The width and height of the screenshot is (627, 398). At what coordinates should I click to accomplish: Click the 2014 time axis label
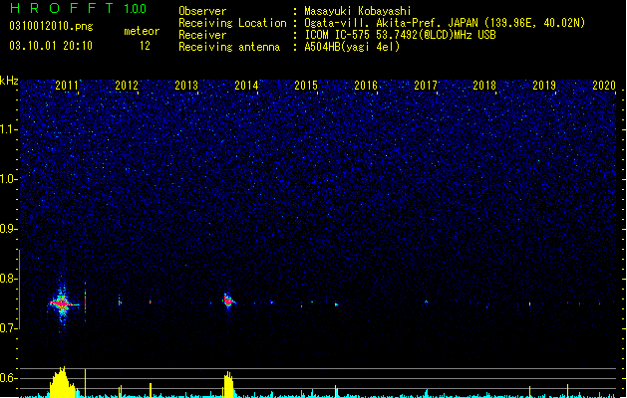tap(246, 86)
